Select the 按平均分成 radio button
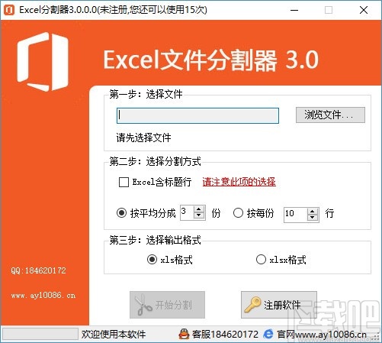Screen dimensions: 382x343 [x=121, y=213]
